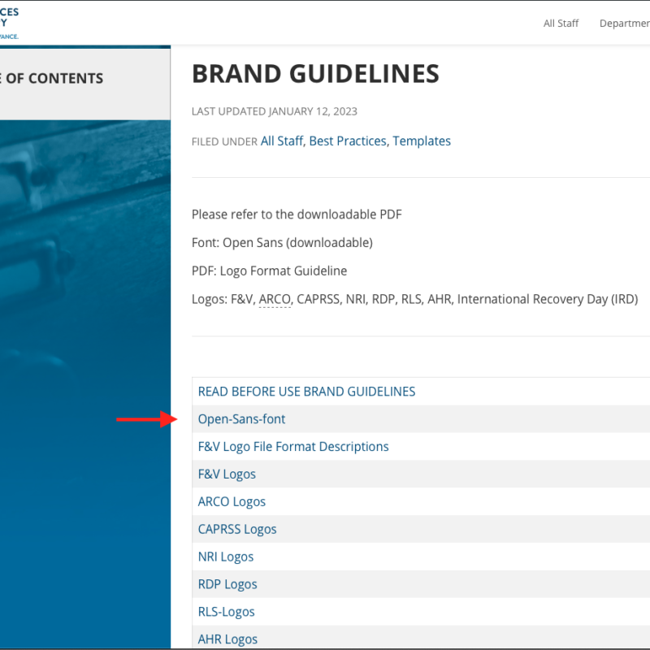The height and width of the screenshot is (650, 650).
Task: Open READ BEFORE USE BRAND GUIDELINES file
Action: 306,392
